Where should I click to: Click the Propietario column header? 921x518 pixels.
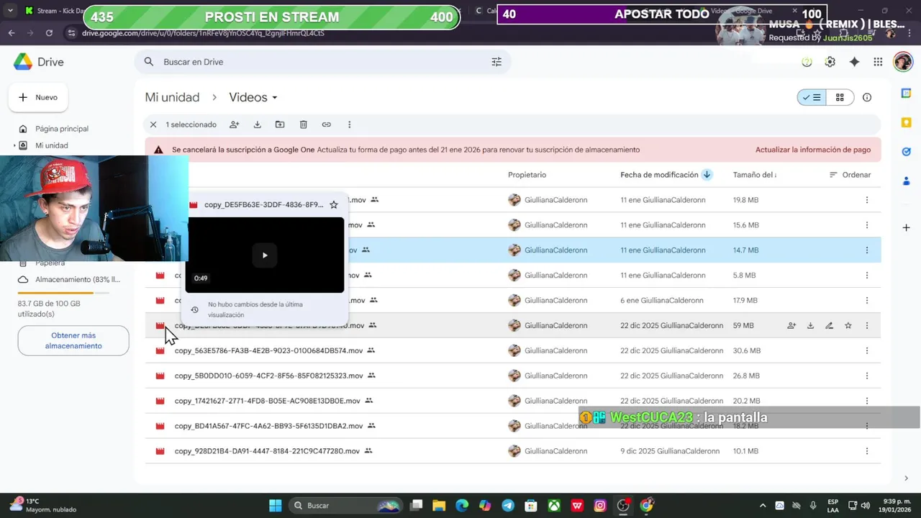pyautogui.click(x=527, y=175)
